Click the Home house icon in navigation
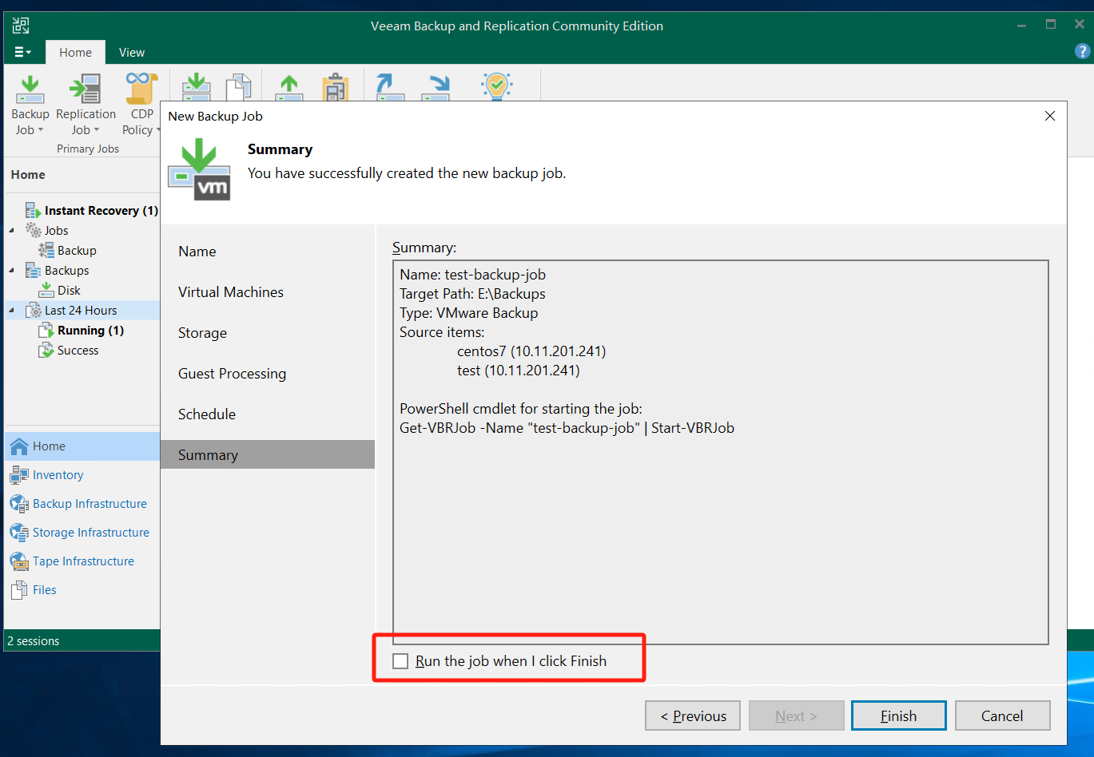Screen dimensions: 1094x757 [19, 446]
